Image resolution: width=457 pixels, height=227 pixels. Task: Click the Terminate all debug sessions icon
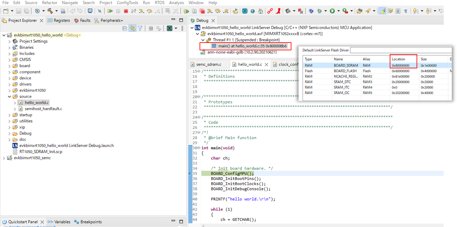point(202,11)
